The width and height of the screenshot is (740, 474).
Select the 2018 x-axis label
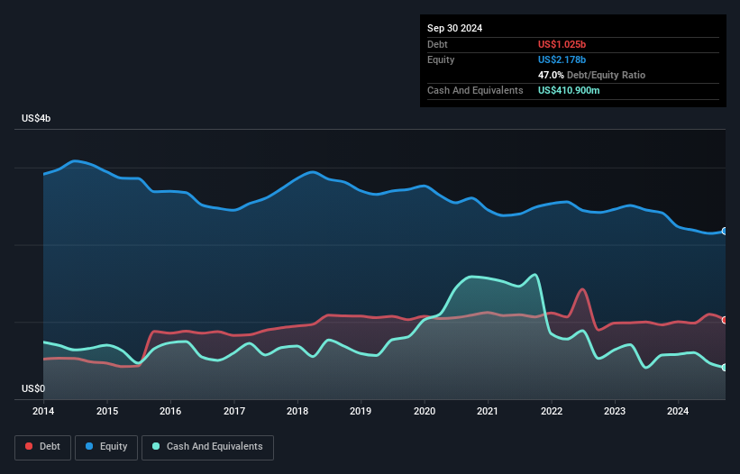click(297, 413)
